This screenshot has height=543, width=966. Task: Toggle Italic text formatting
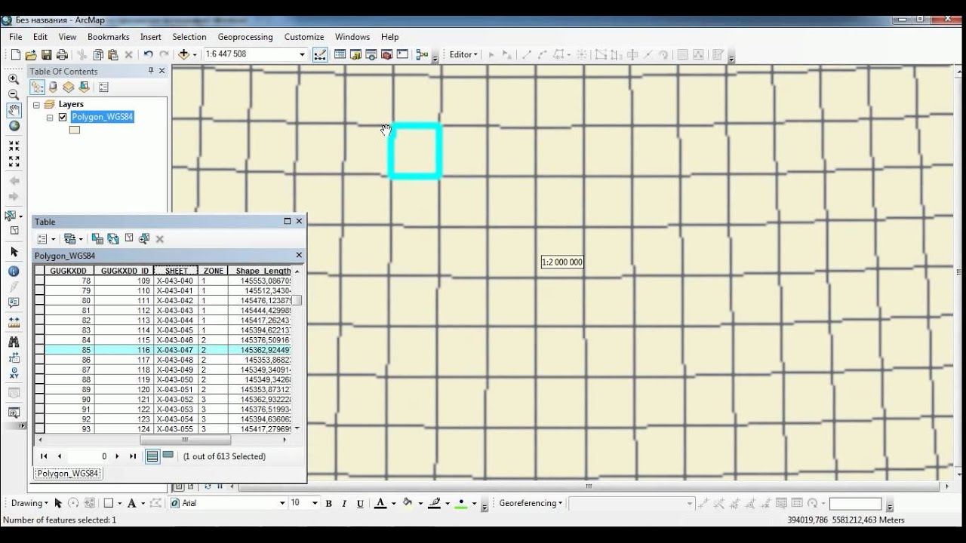click(x=344, y=503)
